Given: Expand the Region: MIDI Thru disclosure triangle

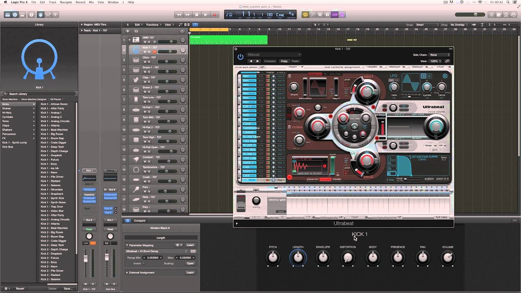Looking at the screenshot, I should [81, 24].
